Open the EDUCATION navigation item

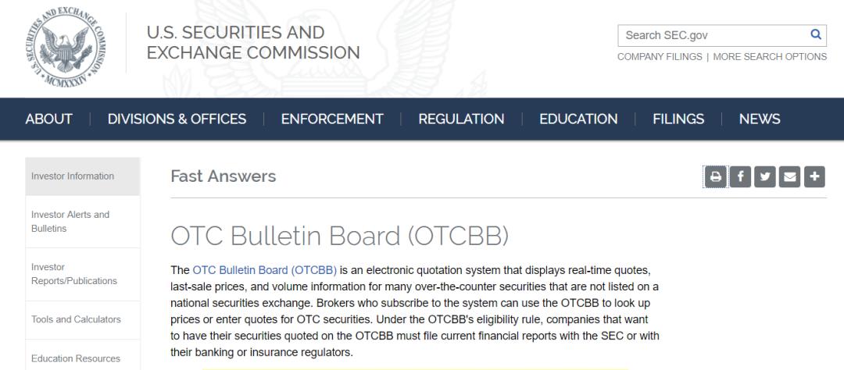(x=578, y=119)
